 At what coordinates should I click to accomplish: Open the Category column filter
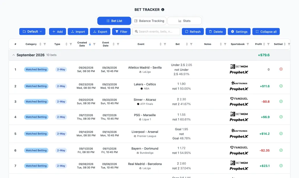point(45,44)
